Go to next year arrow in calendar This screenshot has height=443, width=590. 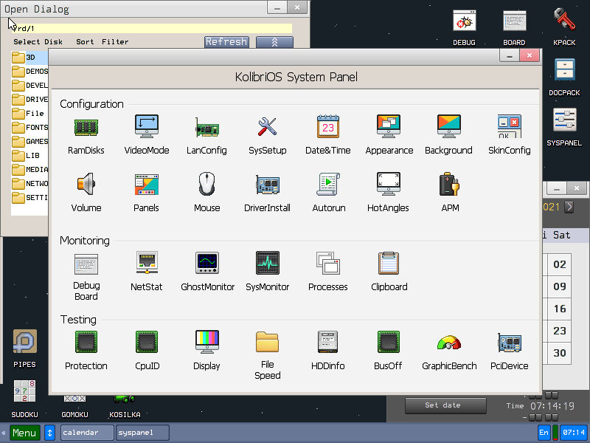click(x=569, y=207)
